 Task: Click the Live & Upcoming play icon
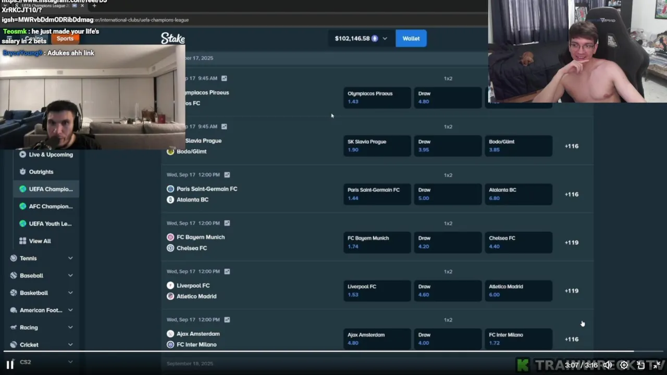(22, 155)
